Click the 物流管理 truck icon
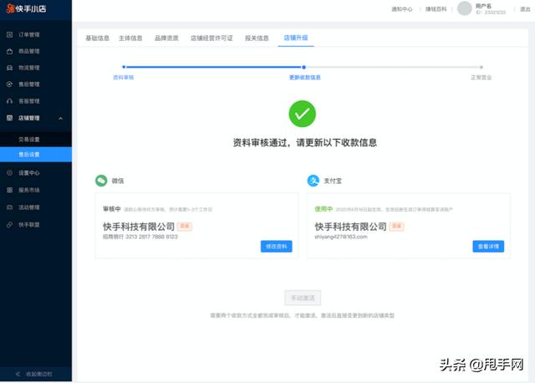 point(9,68)
